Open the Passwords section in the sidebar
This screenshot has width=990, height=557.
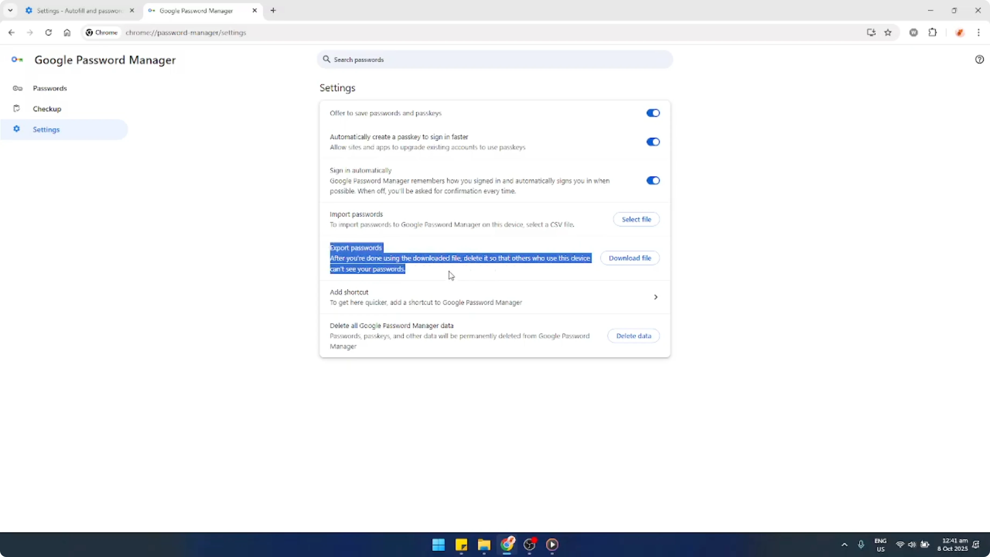(x=50, y=88)
